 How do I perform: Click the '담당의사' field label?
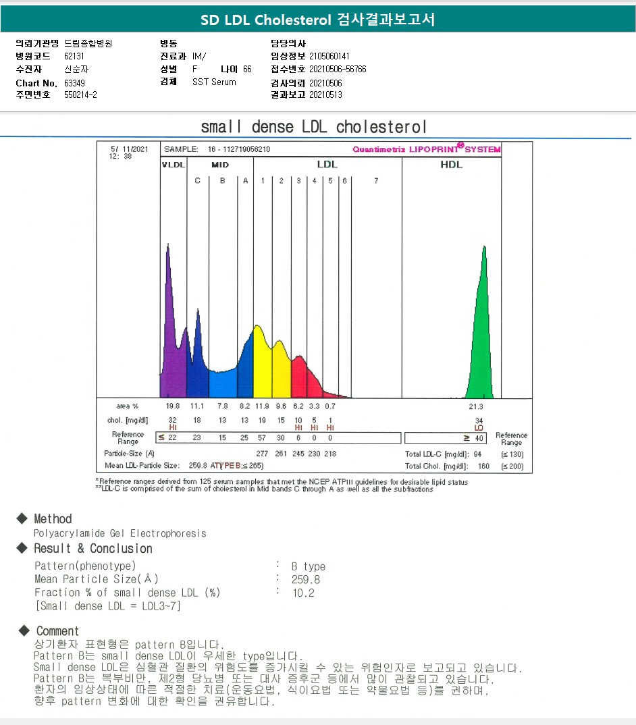click(288, 43)
